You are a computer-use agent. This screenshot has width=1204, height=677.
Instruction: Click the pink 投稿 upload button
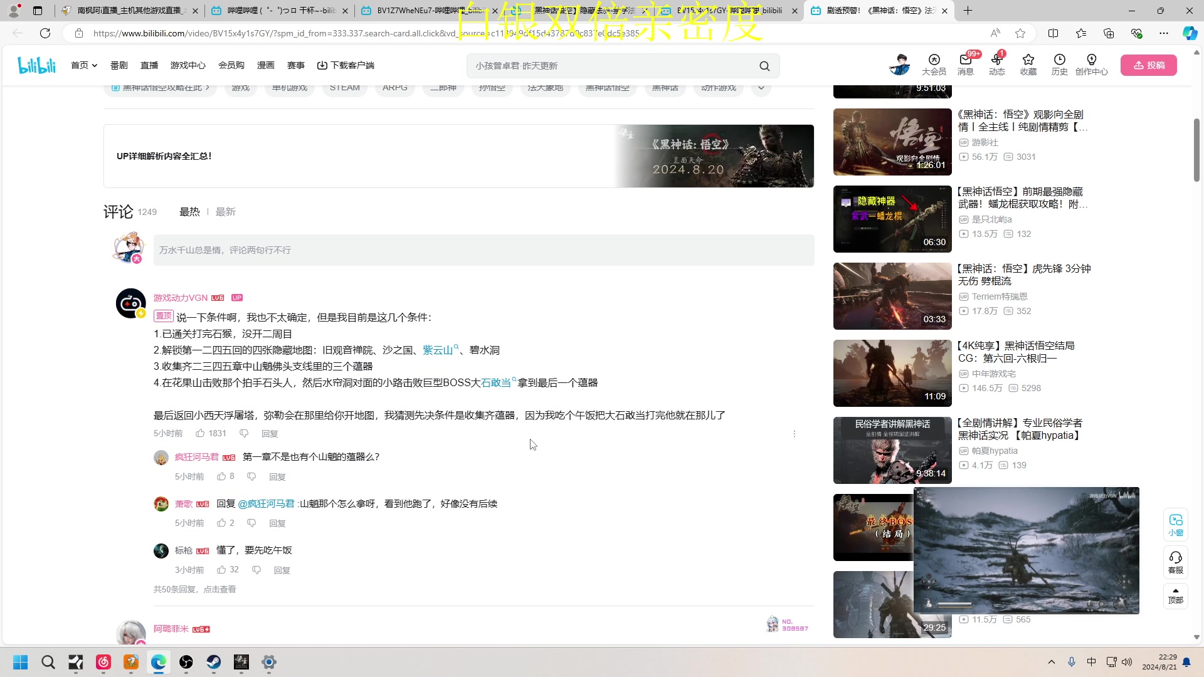point(1149,65)
